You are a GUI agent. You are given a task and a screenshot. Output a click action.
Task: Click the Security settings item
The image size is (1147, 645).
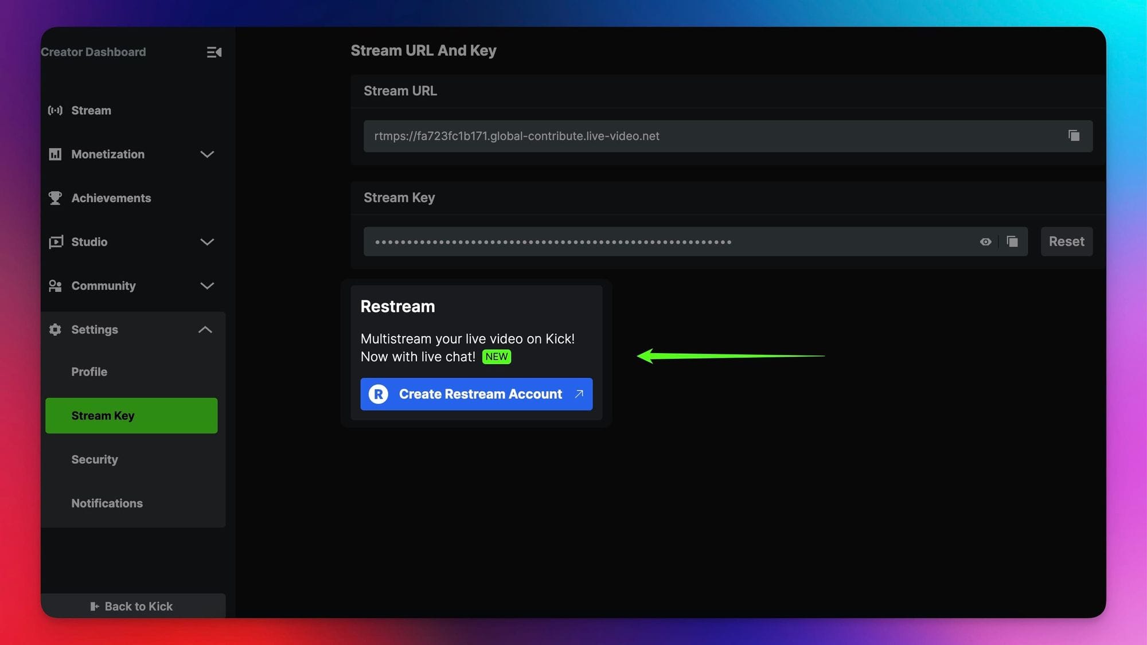click(95, 459)
